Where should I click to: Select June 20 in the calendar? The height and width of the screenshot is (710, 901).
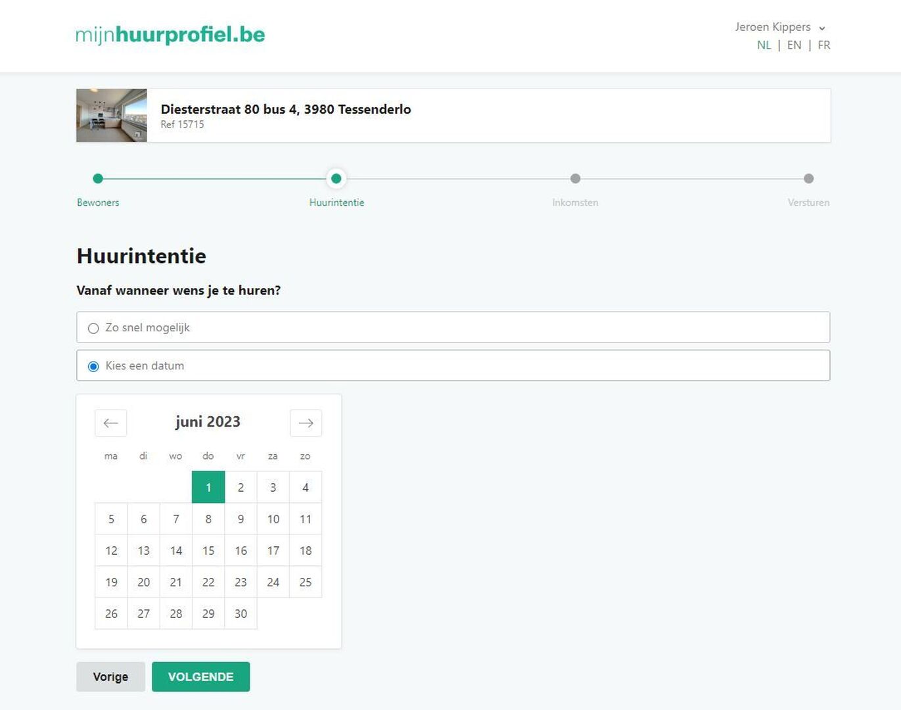click(143, 582)
